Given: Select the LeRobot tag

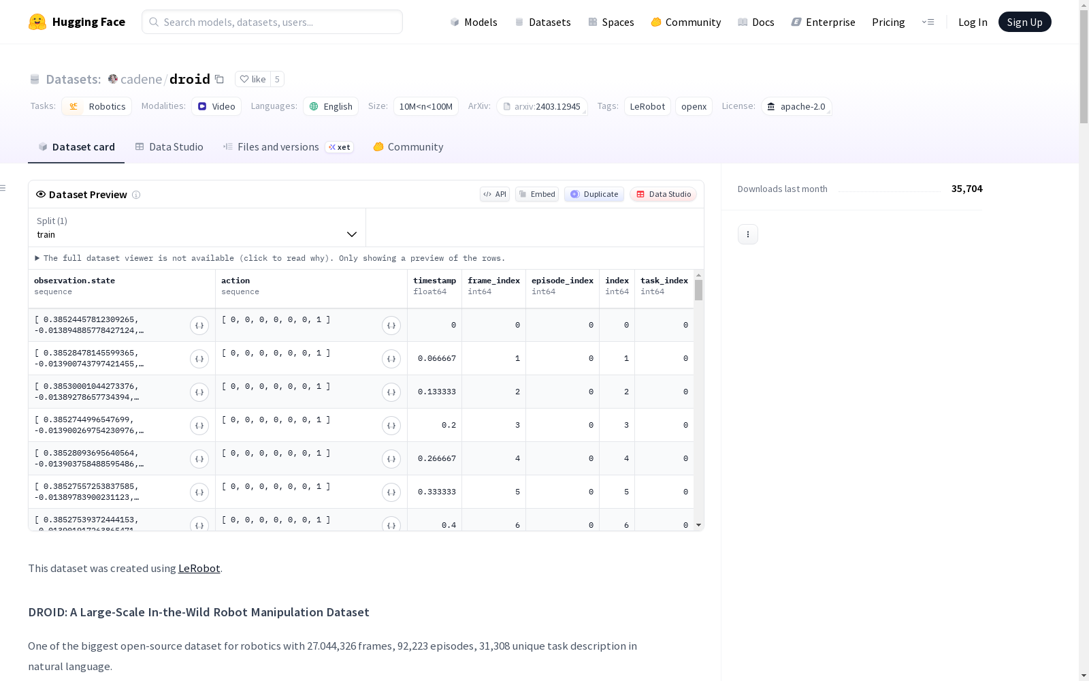Looking at the screenshot, I should (x=647, y=106).
